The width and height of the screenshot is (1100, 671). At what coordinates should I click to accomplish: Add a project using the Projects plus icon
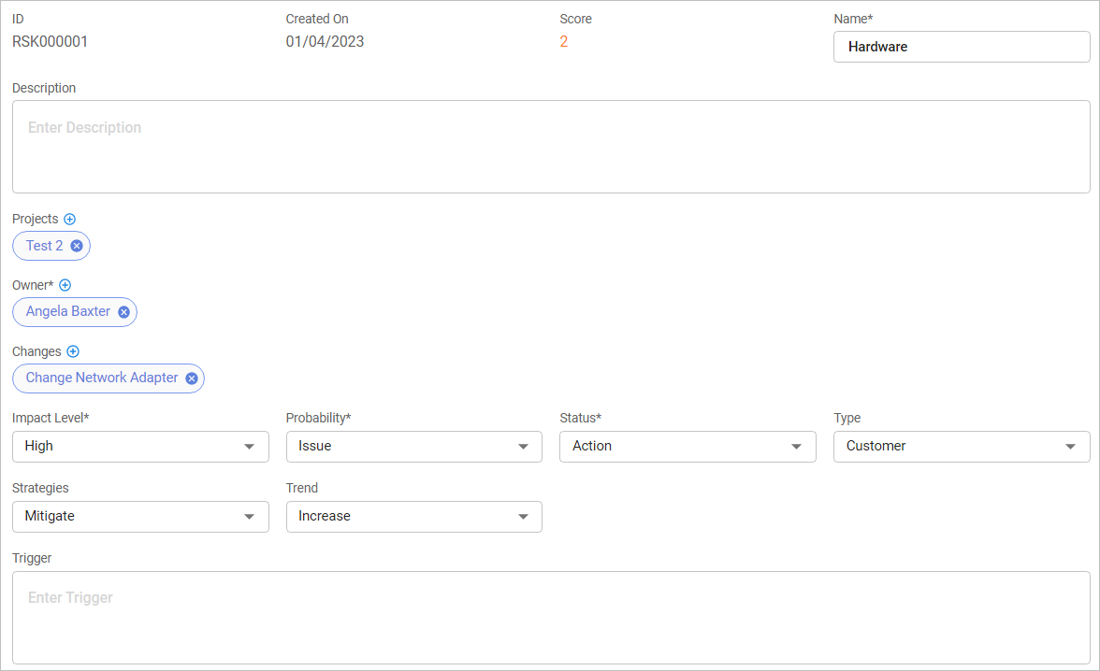tap(69, 219)
